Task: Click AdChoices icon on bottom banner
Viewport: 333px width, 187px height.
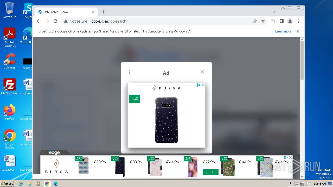Action: [x=286, y=157]
